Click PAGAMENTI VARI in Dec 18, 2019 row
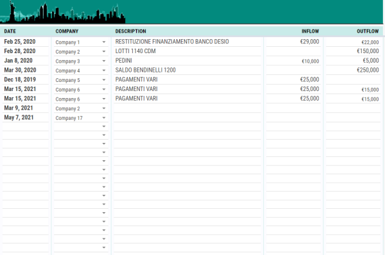The height and width of the screenshot is (255, 385). [x=136, y=79]
